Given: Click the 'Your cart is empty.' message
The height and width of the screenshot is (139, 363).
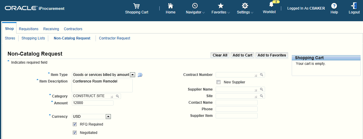Looking at the screenshot, I should pos(311,64).
